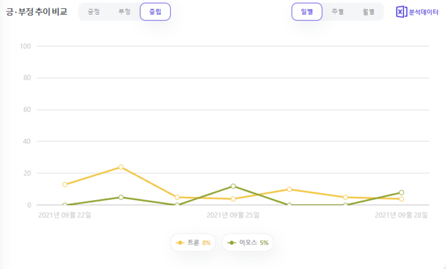Click the Excel 분석데이터 download icon
This screenshot has height=269, width=446.
[x=401, y=12]
